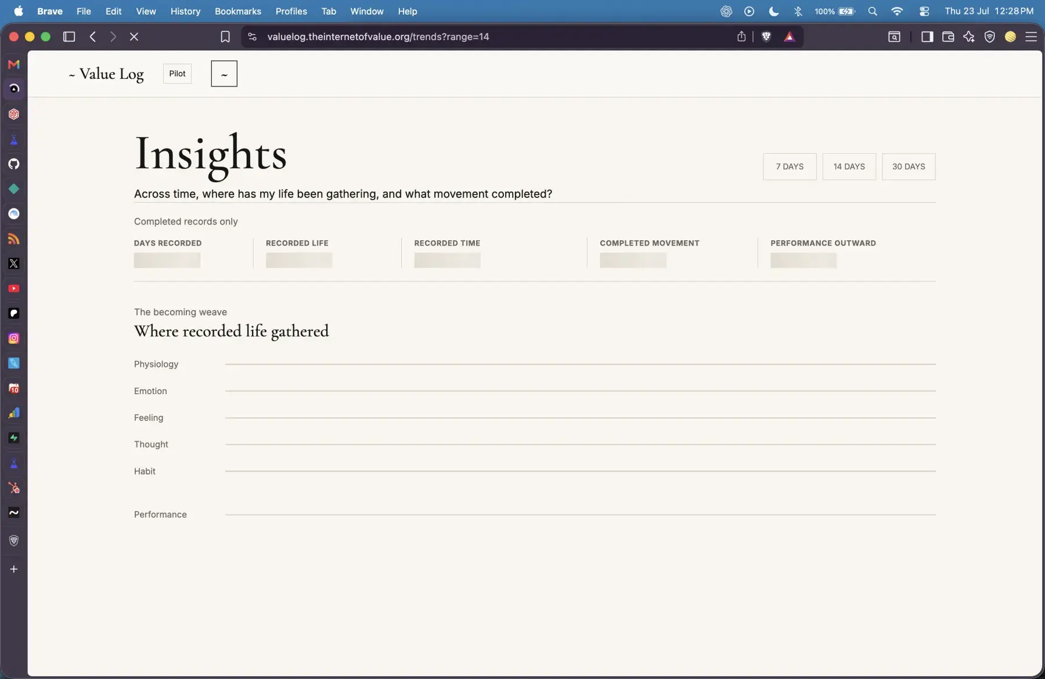Open the green diamond sidebar shortcut
Image resolution: width=1045 pixels, height=679 pixels.
pyautogui.click(x=14, y=189)
